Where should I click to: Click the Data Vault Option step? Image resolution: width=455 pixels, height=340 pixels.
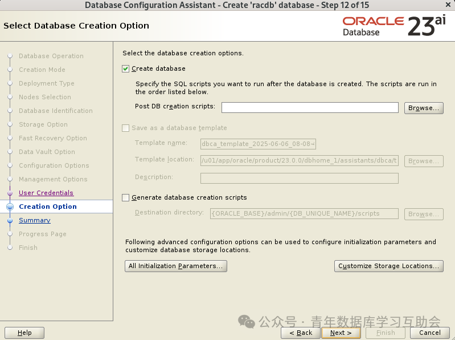click(x=47, y=152)
